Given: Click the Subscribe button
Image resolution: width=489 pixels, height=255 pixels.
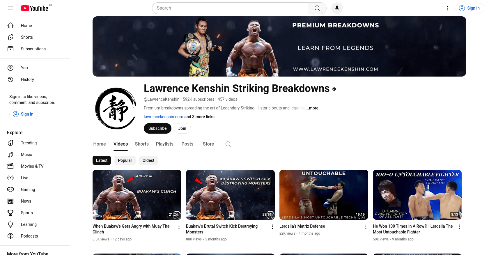Looking at the screenshot, I should (x=157, y=128).
